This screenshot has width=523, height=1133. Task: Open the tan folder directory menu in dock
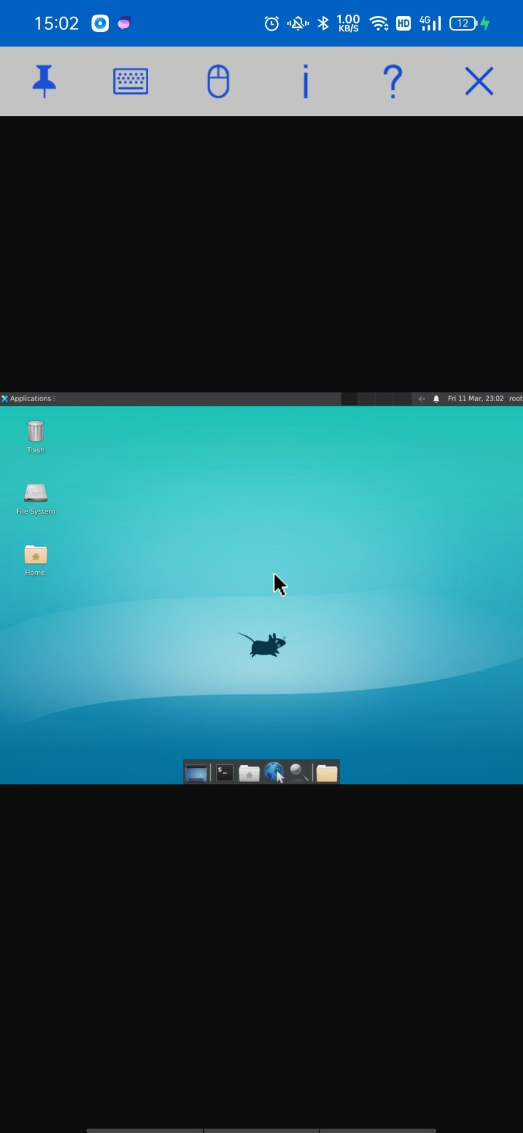[x=326, y=772]
